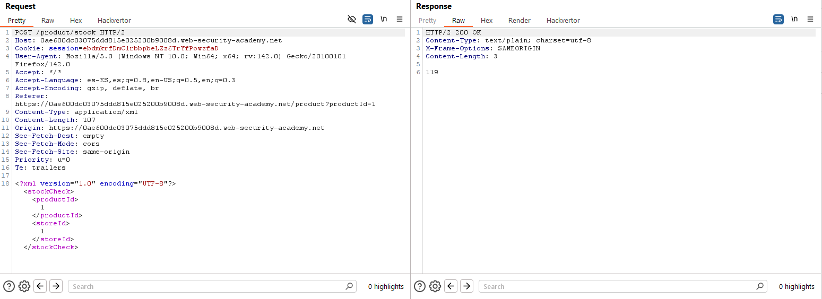Open help icon in Request panel footer

tap(9, 286)
